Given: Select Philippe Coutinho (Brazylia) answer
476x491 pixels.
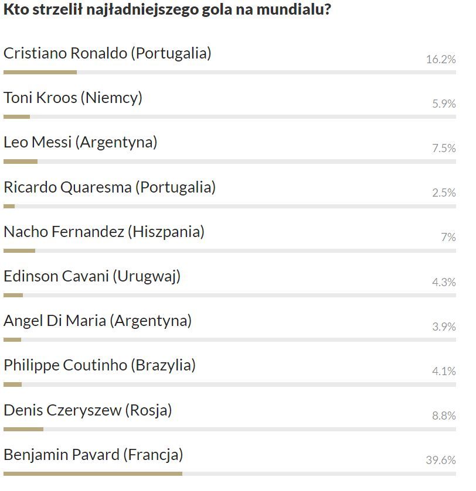Looking at the screenshot, I should click(x=100, y=366).
